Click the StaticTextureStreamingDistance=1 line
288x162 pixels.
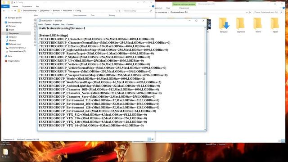pos(62,28)
